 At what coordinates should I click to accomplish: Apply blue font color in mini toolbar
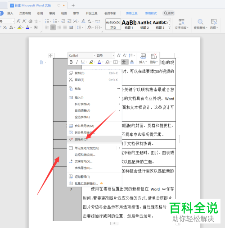pos(99,62)
